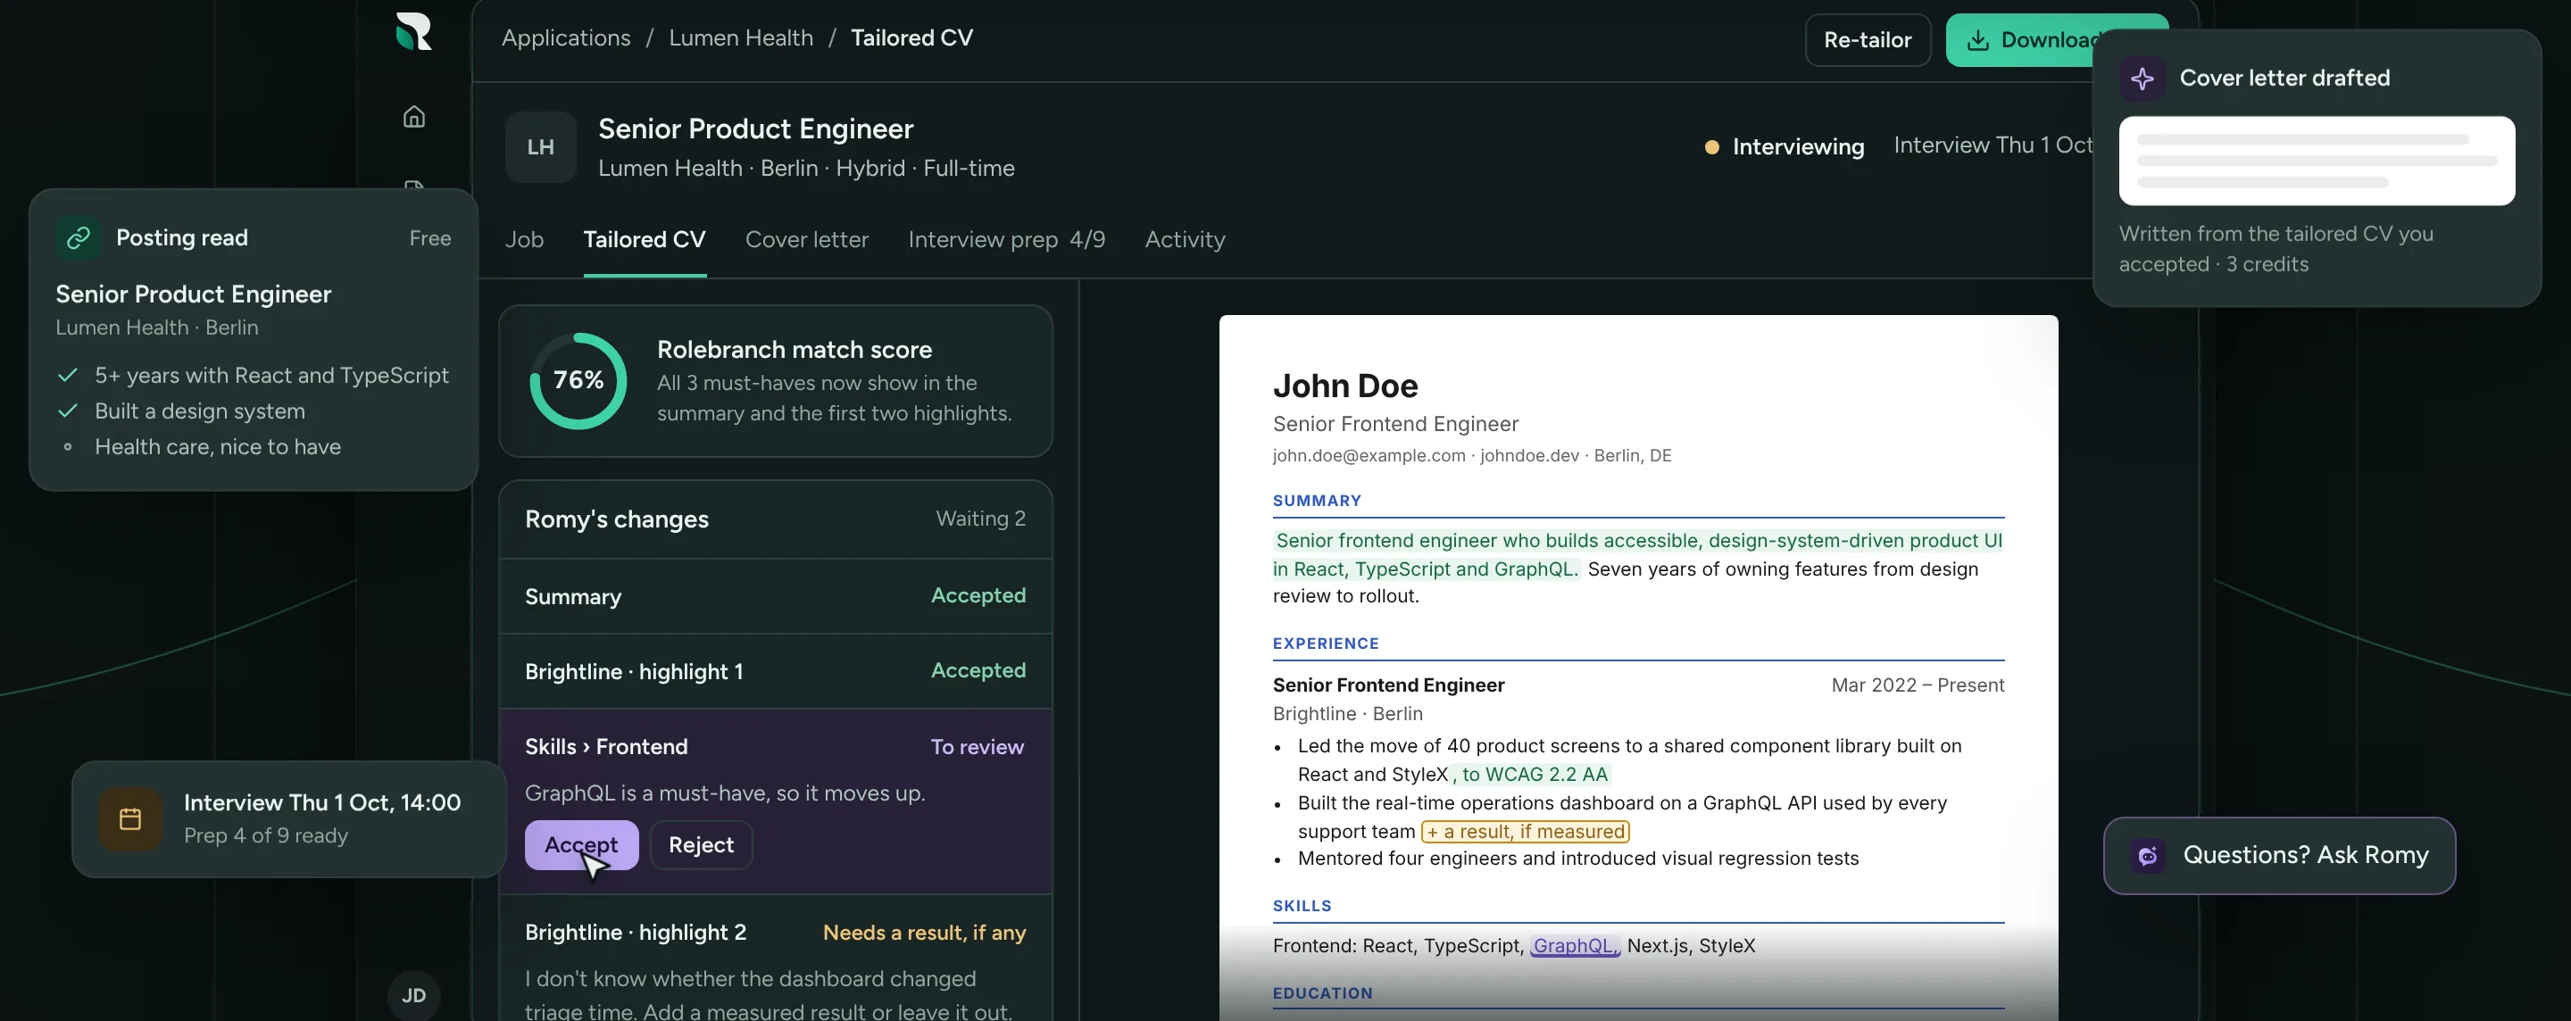The image size is (2571, 1021).
Task: Click the Romy chat bubble icon
Action: 2148,855
